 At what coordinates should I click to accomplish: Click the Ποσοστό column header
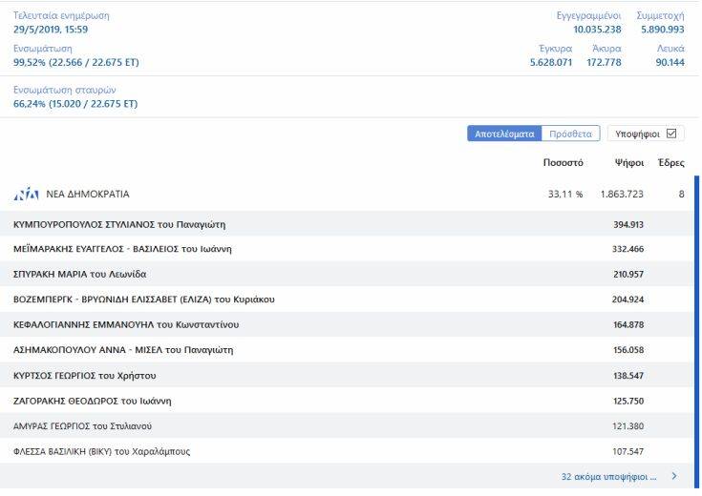tap(563, 163)
